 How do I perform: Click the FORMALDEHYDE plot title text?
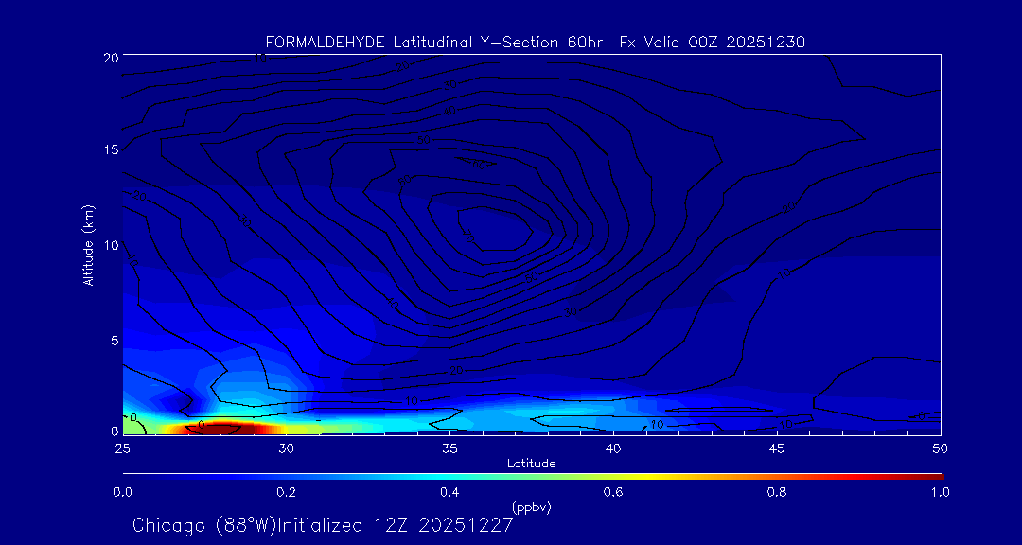(535, 42)
